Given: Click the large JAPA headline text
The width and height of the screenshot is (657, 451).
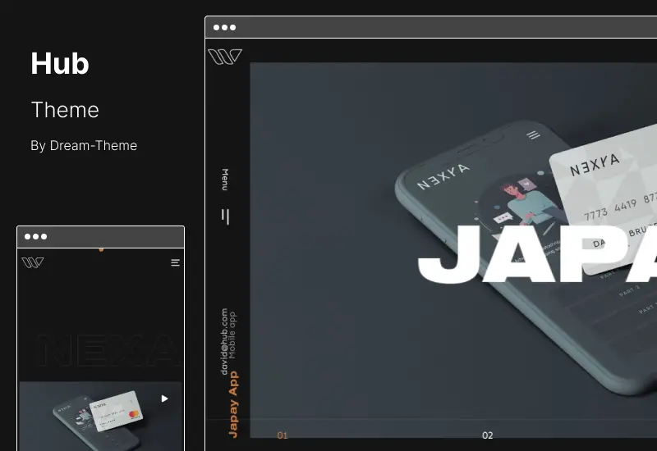Looking at the screenshot, I should pyautogui.click(x=537, y=254).
